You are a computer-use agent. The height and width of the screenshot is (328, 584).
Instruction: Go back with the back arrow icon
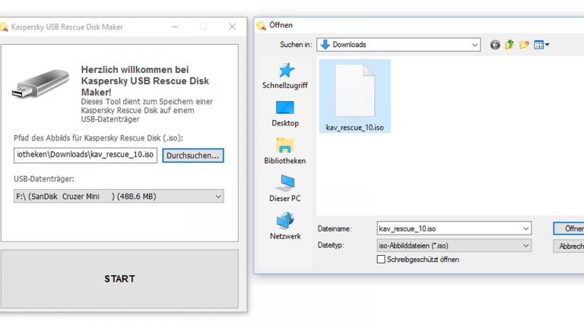point(495,45)
